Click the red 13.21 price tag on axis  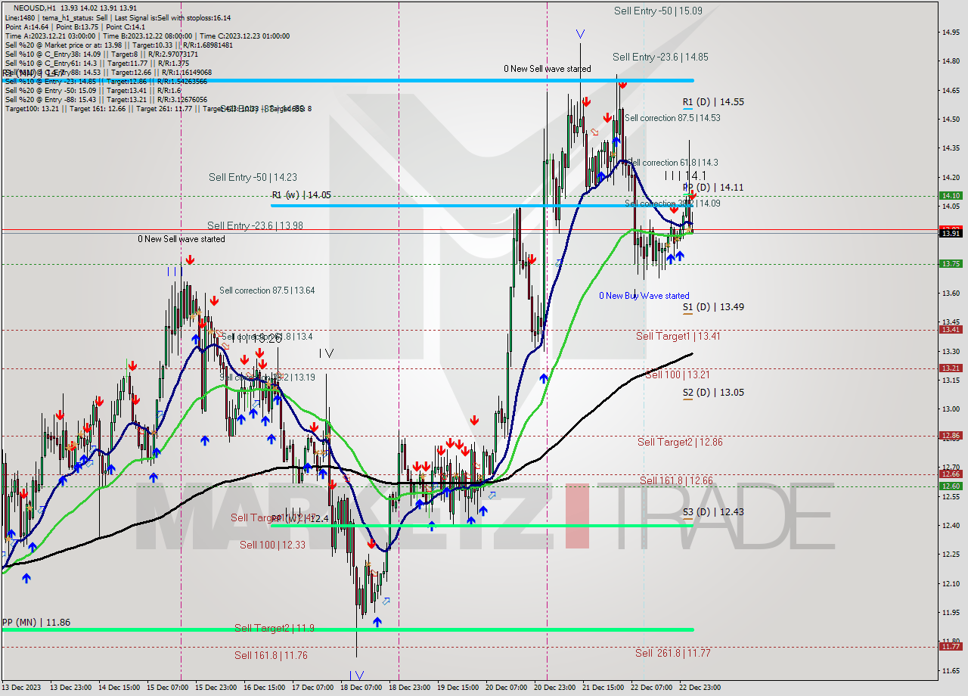tap(951, 368)
